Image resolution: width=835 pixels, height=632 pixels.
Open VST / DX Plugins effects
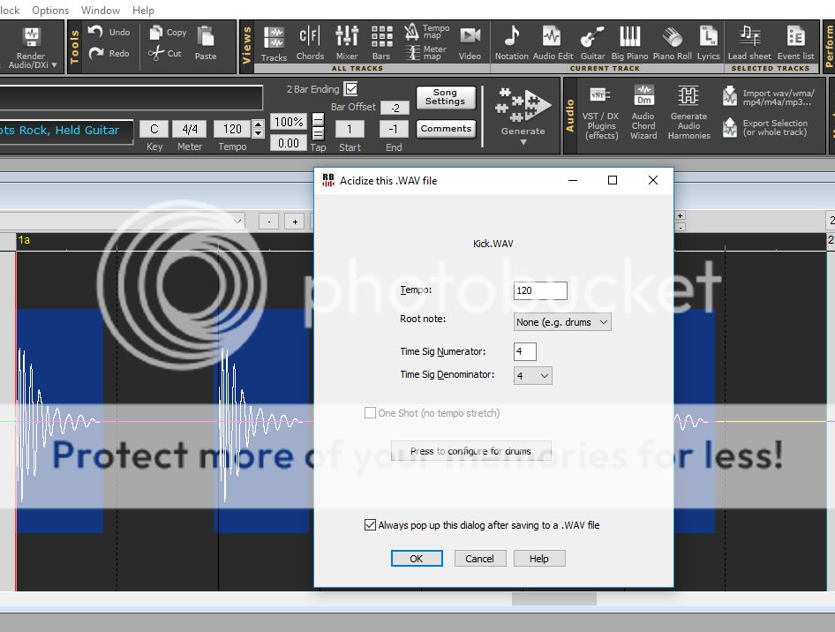point(600,113)
